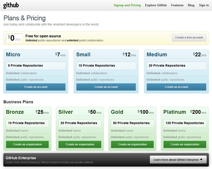Click the Business Plans heading
This screenshot has height=169, width=212.
pyautogui.click(x=18, y=102)
